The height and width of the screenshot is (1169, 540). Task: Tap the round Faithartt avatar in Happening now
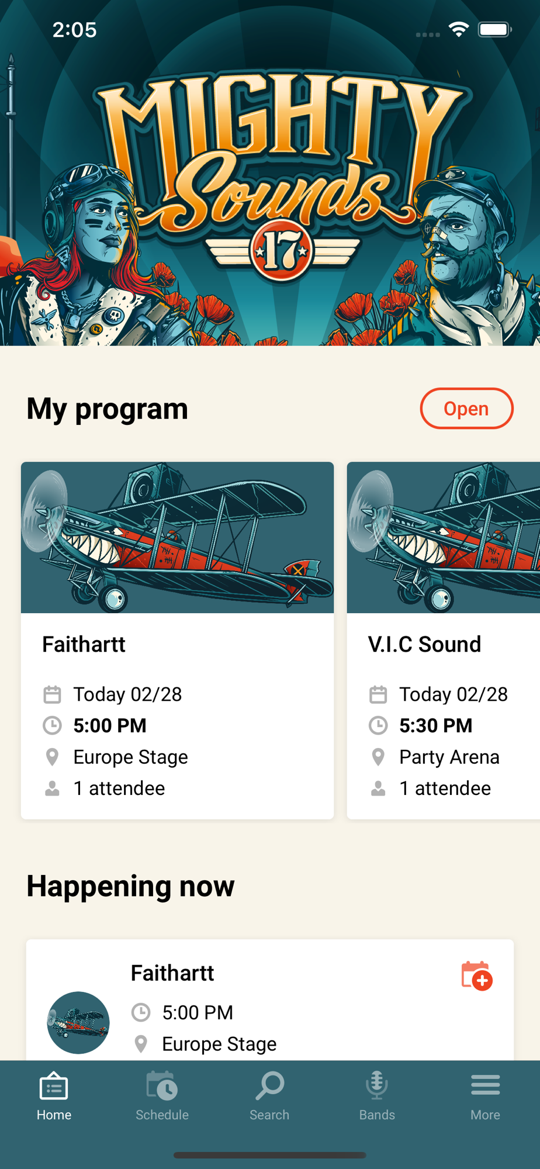(x=78, y=1022)
